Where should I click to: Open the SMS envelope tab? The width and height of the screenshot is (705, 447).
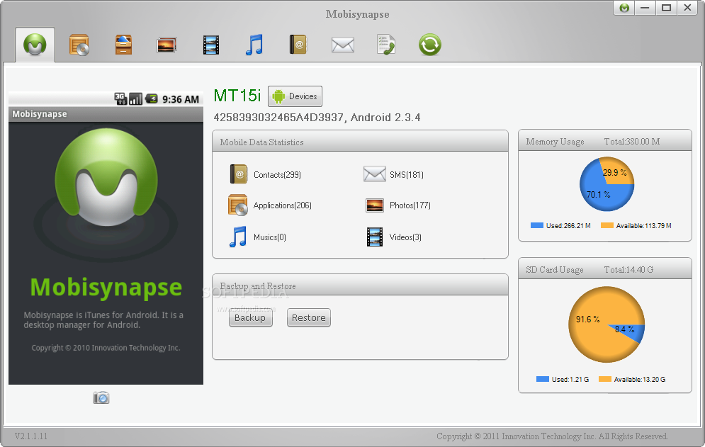click(342, 45)
